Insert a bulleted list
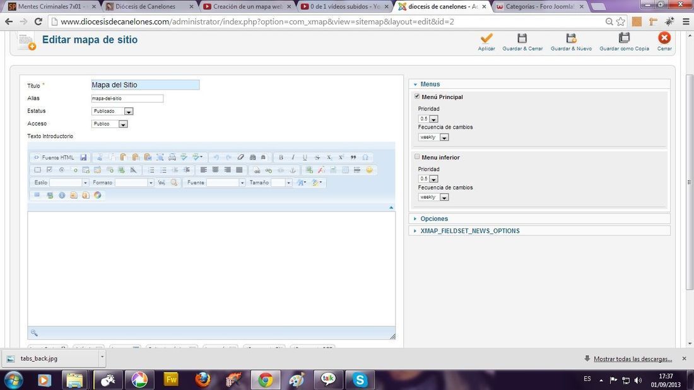This screenshot has width=694, height=390. tap(163, 170)
